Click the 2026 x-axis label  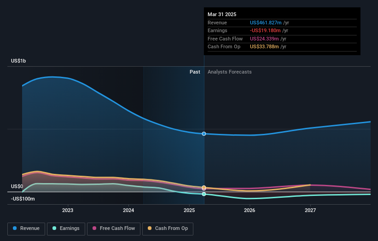pyautogui.click(x=250, y=210)
